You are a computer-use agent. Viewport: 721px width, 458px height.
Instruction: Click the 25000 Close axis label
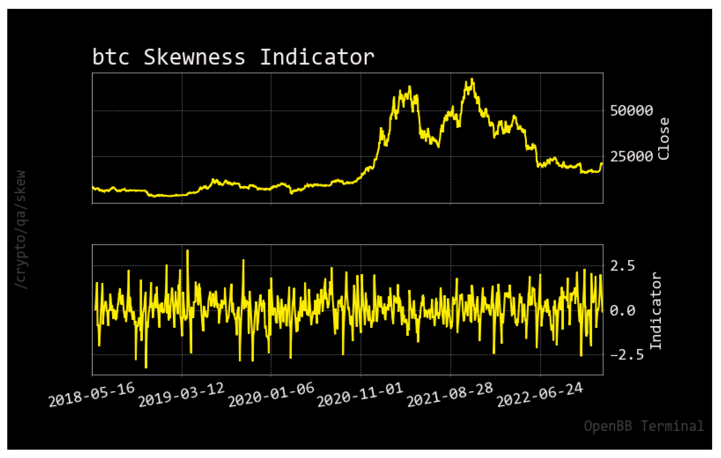pyautogui.click(x=631, y=157)
